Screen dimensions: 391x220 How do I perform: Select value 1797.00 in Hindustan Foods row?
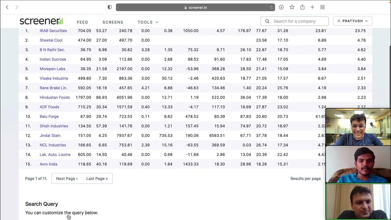pyautogui.click(x=83, y=97)
